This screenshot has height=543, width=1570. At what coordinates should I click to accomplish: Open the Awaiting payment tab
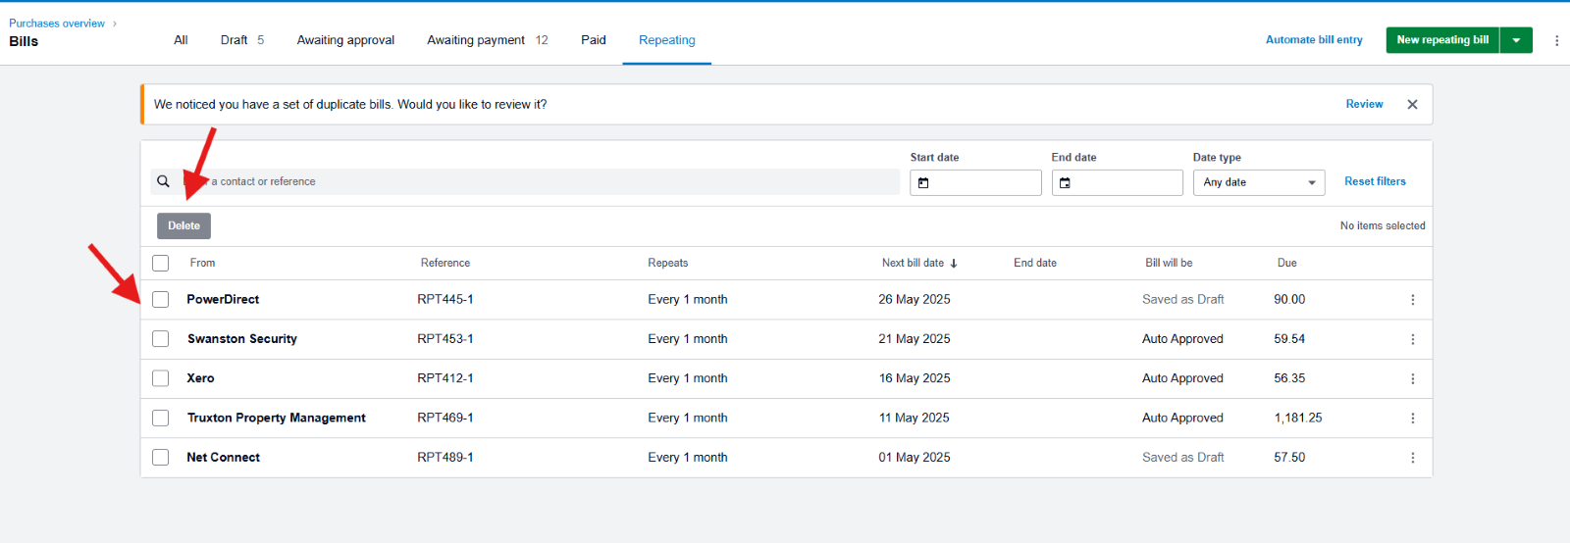point(488,40)
